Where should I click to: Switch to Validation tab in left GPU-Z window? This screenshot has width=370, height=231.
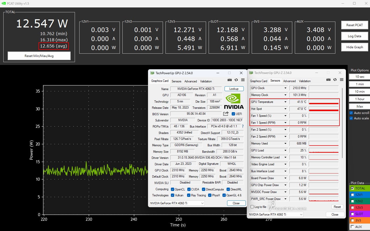tap(206, 81)
